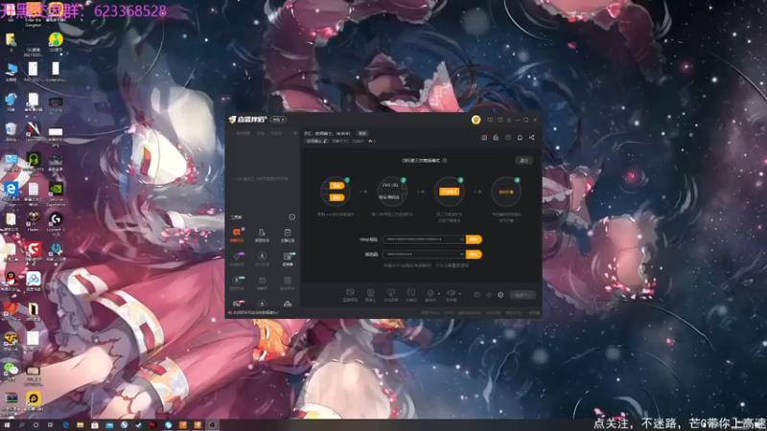Toggle the eye icon beside settings gear
This screenshot has width=767, height=431.
pos(489,295)
